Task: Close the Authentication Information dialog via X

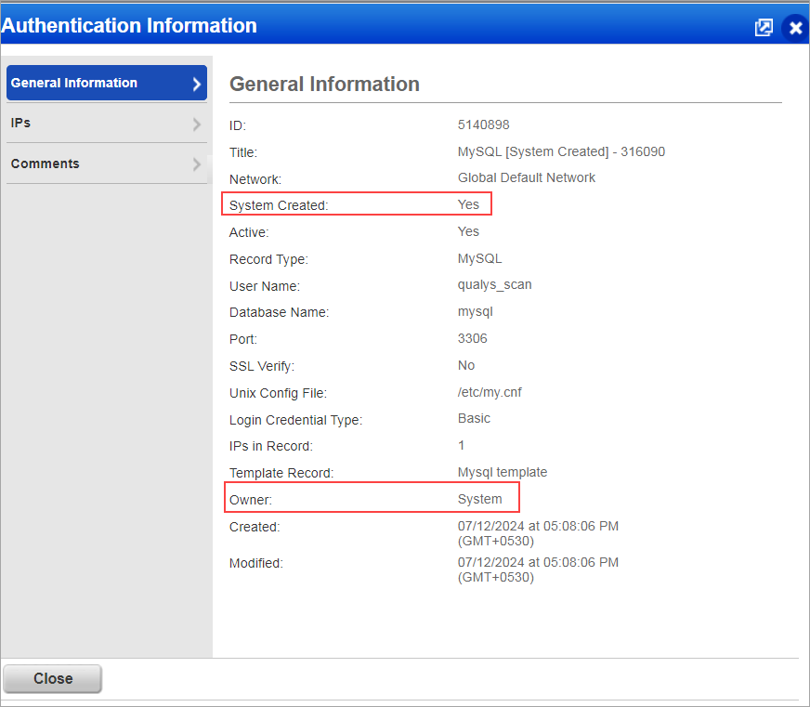Action: [795, 28]
